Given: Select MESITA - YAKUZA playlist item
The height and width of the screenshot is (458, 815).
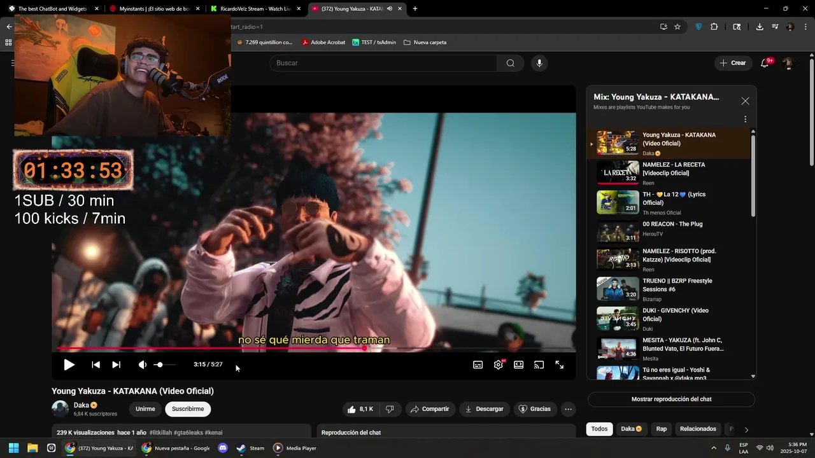Looking at the screenshot, I should point(669,348).
